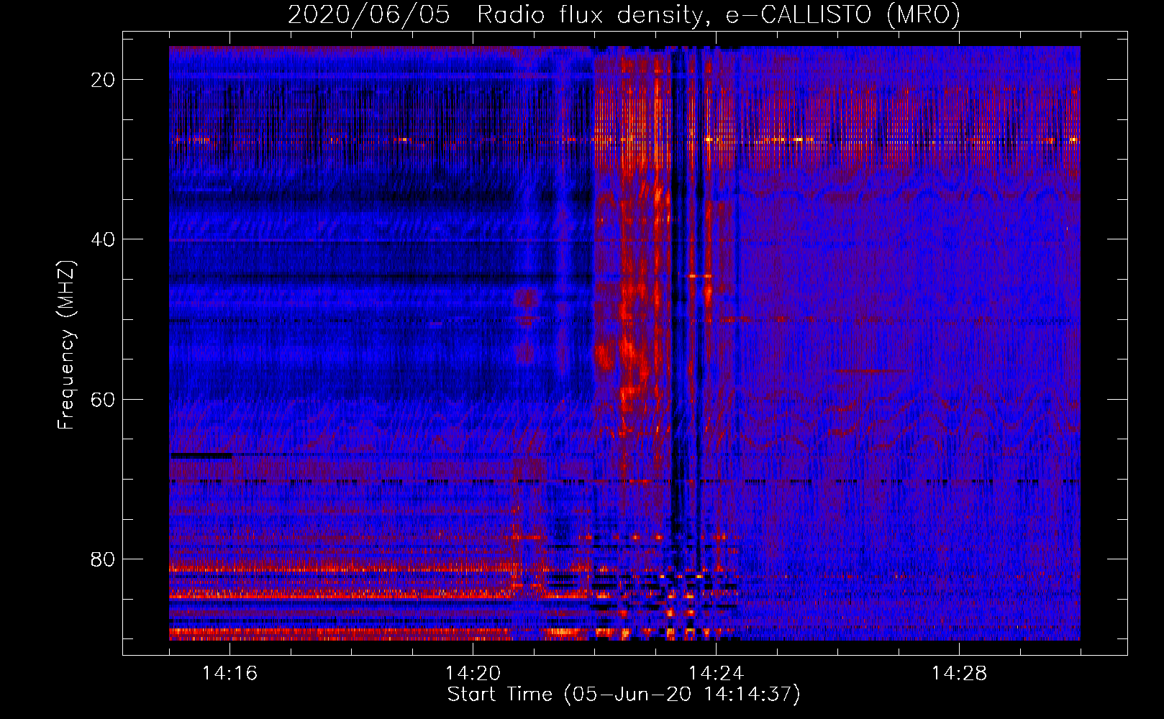Click the plot title '2020/06/05 Radio flux density'

pos(624,15)
